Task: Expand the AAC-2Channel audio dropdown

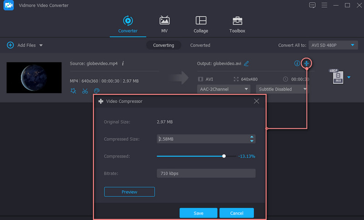Action: [x=224, y=89]
